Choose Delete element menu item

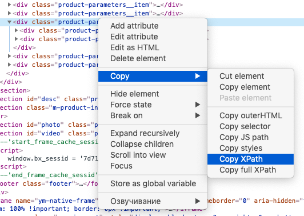pyautogui.click(x=153, y=58)
